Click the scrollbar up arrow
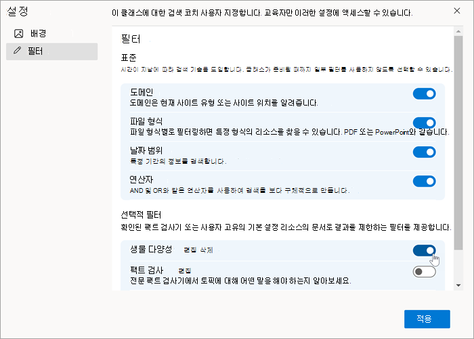474x339 pixels. [x=458, y=31]
